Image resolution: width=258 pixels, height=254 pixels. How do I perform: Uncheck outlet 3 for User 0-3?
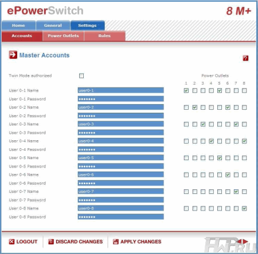203,124
